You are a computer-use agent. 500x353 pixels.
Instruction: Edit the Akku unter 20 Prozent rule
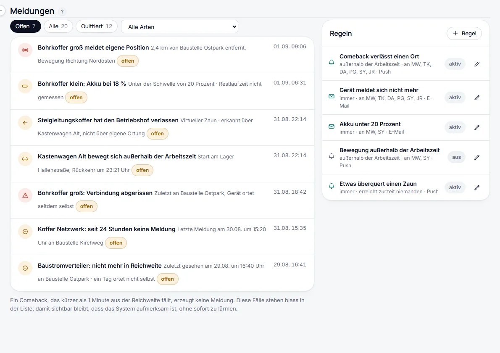477,128
